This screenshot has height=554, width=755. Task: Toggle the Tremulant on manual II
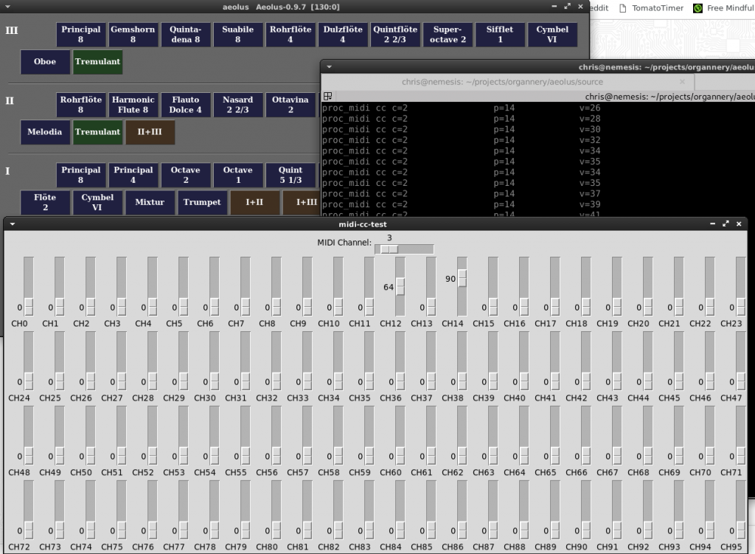pos(97,132)
